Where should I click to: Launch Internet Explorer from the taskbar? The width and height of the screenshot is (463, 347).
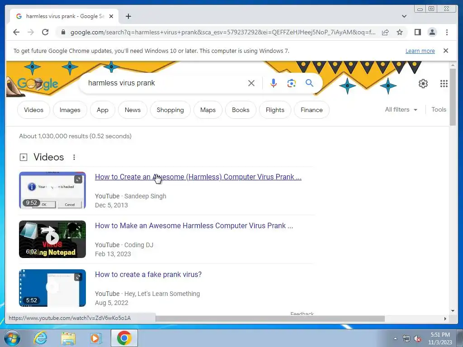coord(40,338)
